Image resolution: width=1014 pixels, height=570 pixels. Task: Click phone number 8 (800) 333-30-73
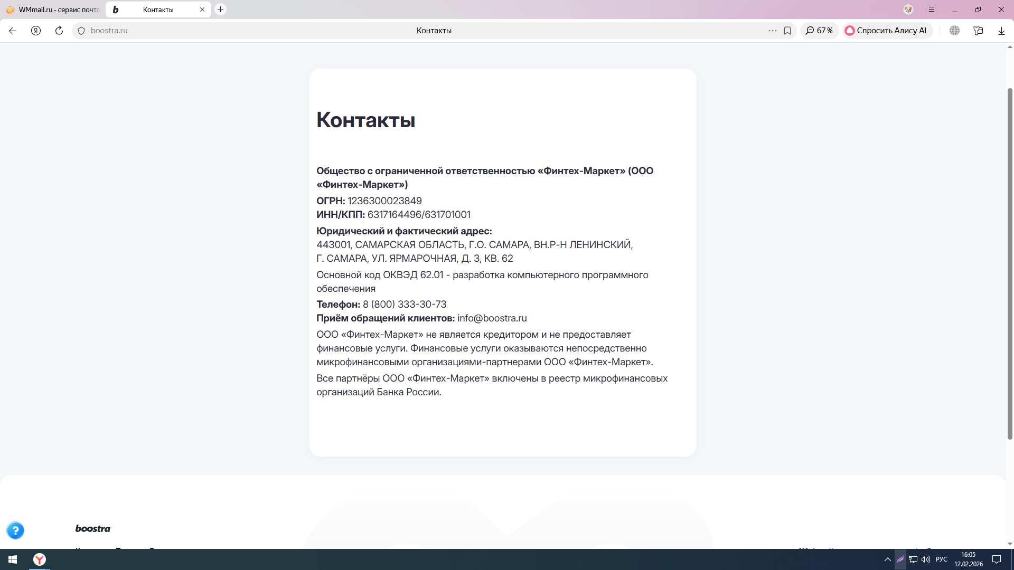click(405, 305)
